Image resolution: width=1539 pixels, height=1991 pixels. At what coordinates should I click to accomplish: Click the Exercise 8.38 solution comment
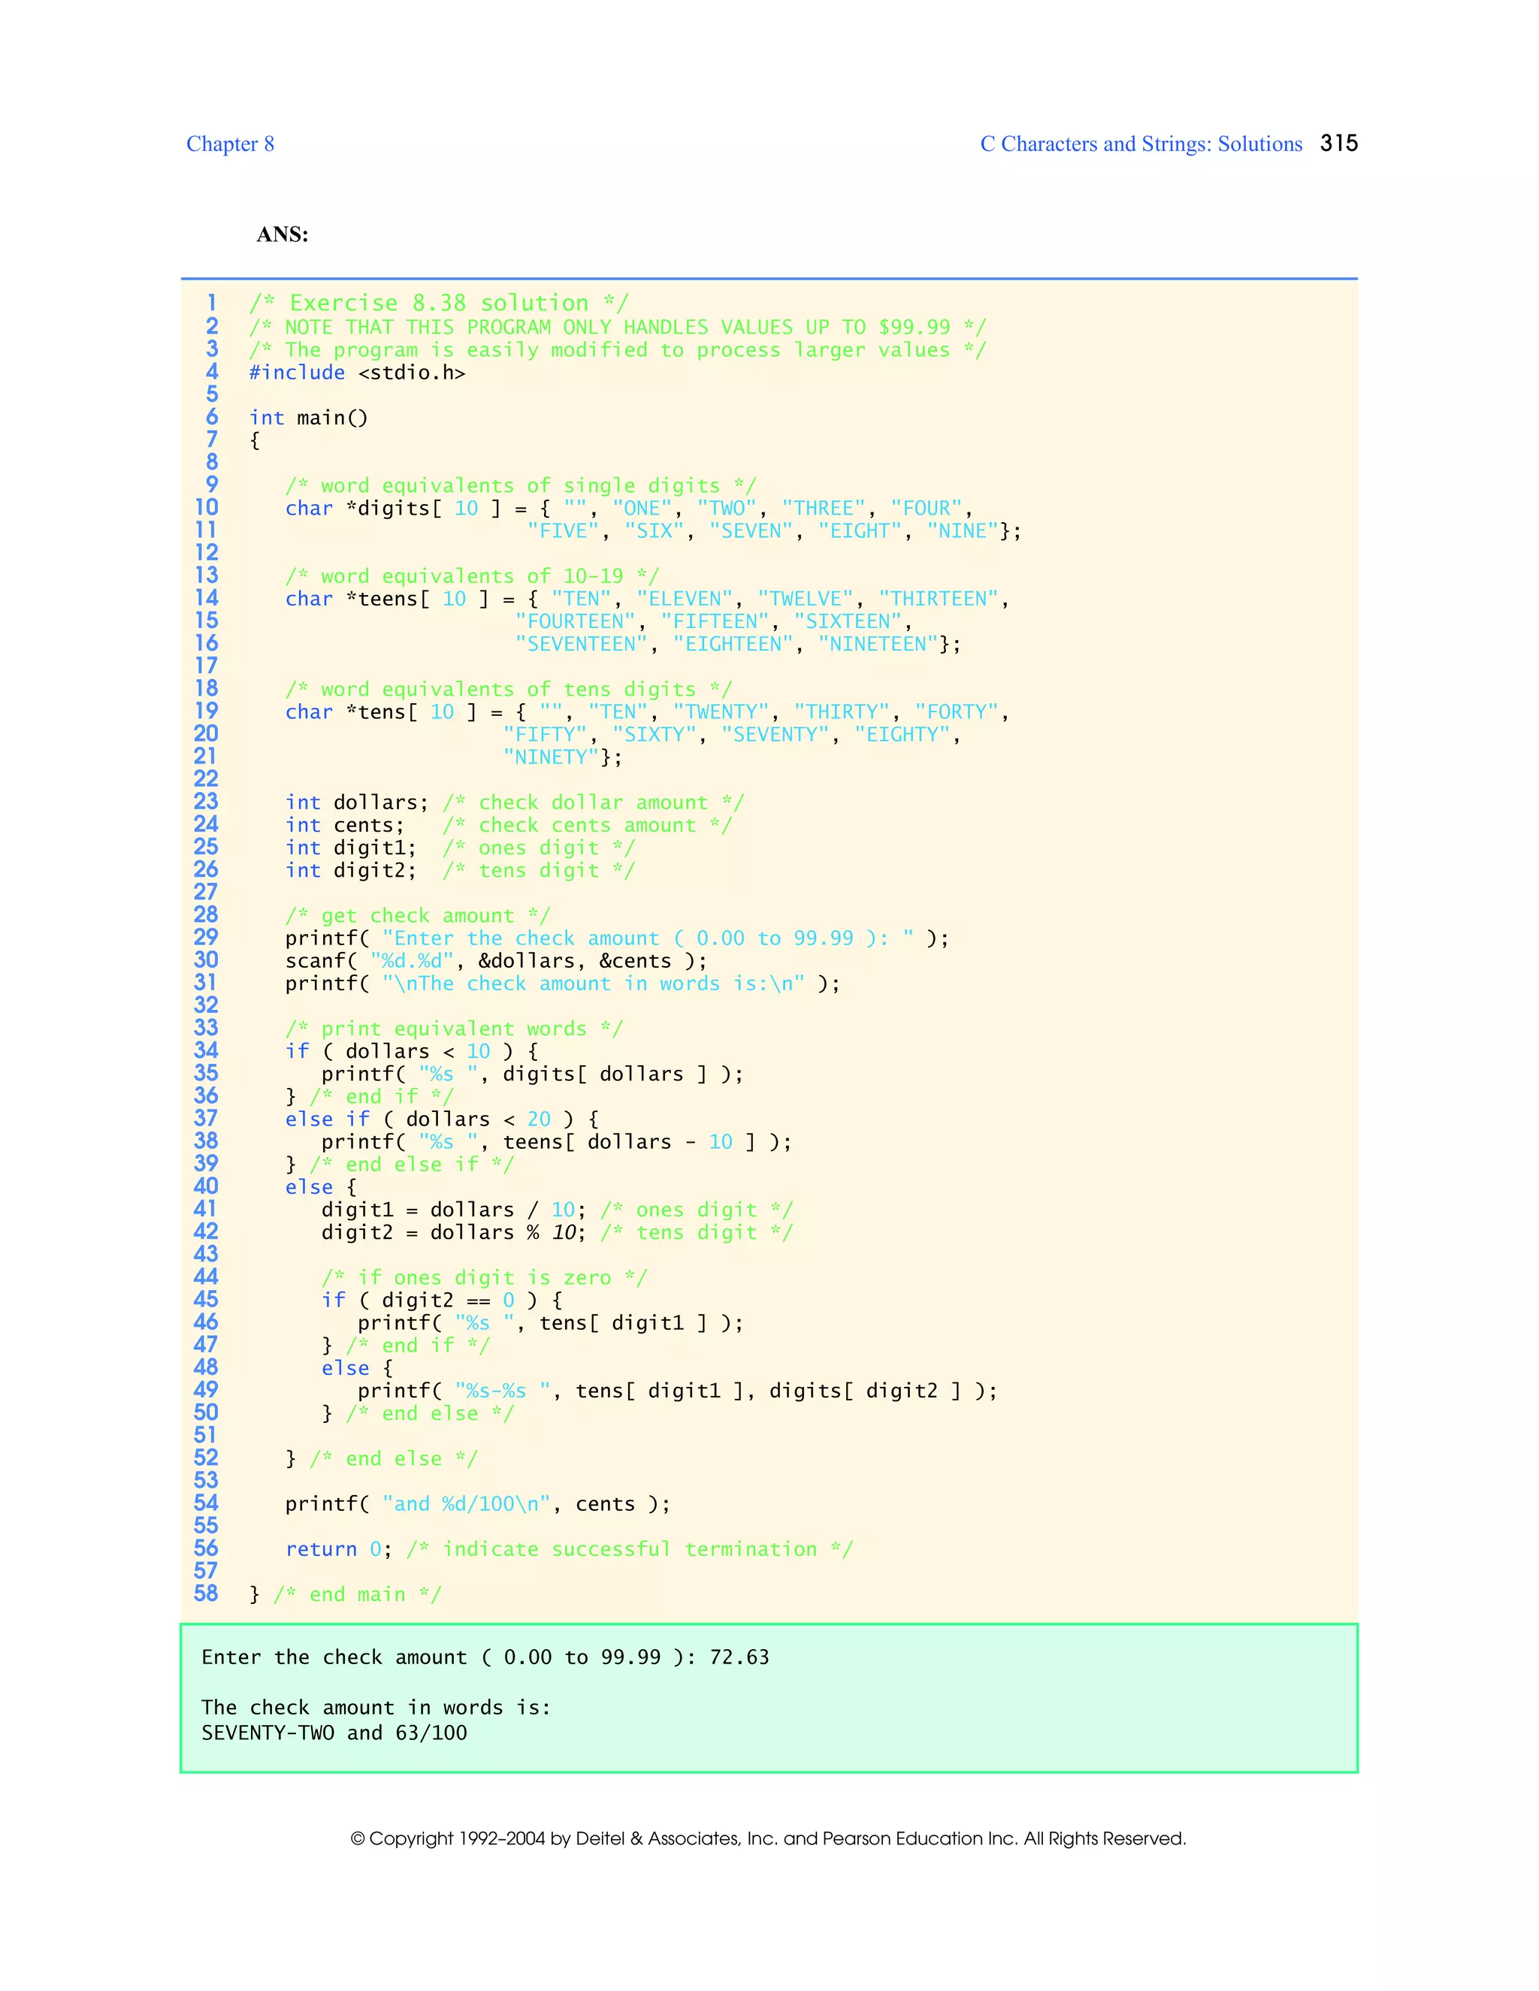(439, 303)
